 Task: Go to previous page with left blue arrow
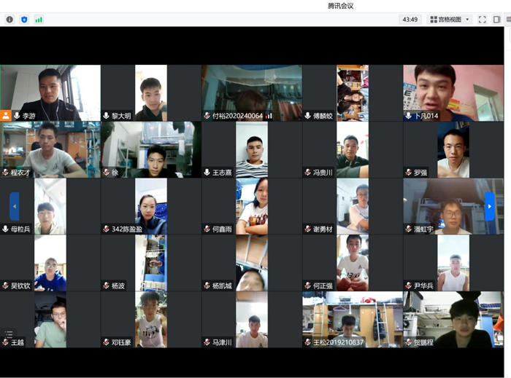(15, 206)
